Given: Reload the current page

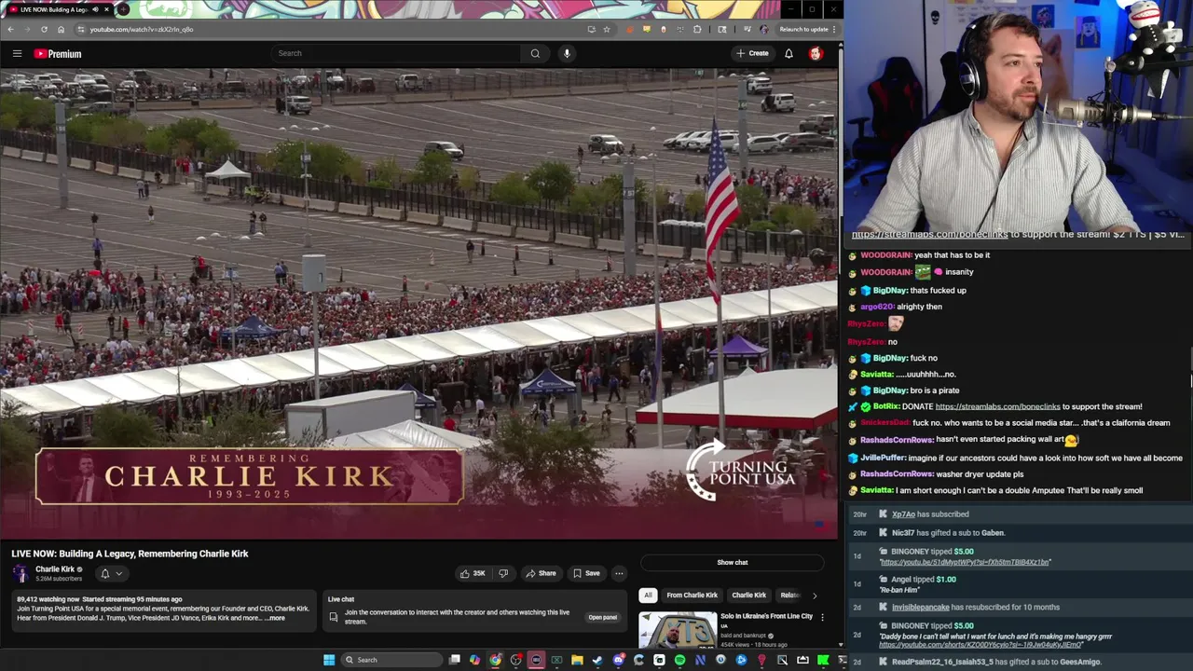Looking at the screenshot, I should (44, 29).
